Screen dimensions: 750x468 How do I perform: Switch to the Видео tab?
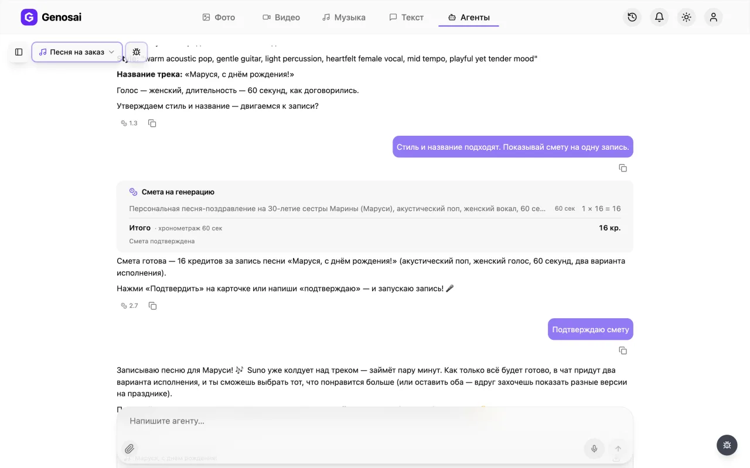point(281,18)
